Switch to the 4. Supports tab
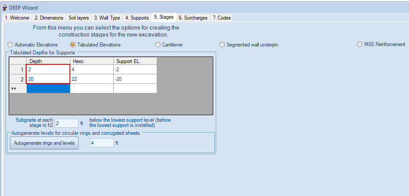409x196 pixels. (x=137, y=18)
